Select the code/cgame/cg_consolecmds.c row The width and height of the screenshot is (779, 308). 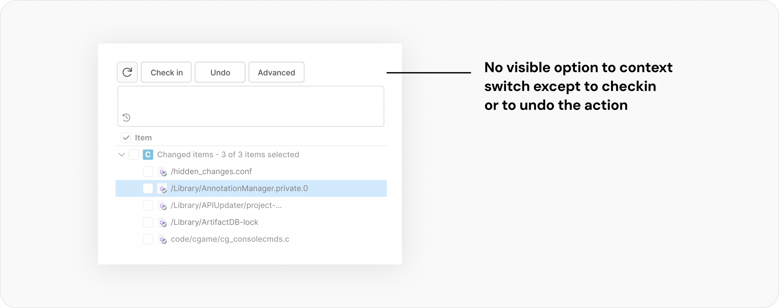click(251, 239)
